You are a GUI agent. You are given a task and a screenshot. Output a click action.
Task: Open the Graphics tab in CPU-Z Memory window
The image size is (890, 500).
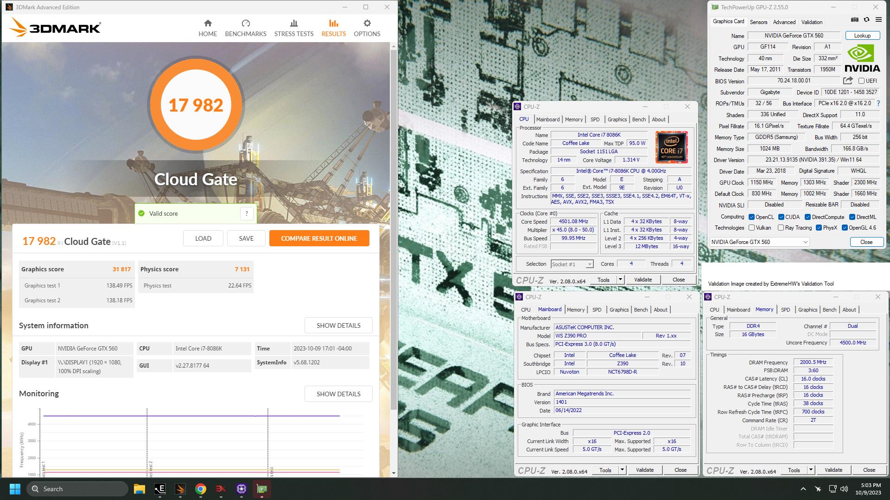pos(807,310)
